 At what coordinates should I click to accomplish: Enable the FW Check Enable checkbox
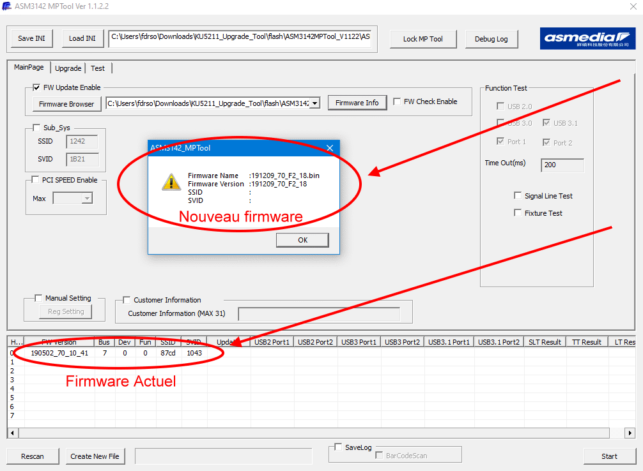(397, 101)
